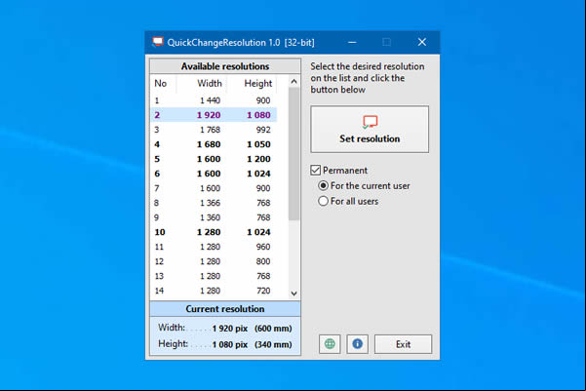
Task: Select row 1 with 1 440 x 900
Action: tap(214, 100)
